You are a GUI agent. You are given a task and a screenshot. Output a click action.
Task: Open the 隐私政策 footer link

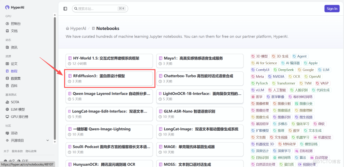[x=31, y=151]
